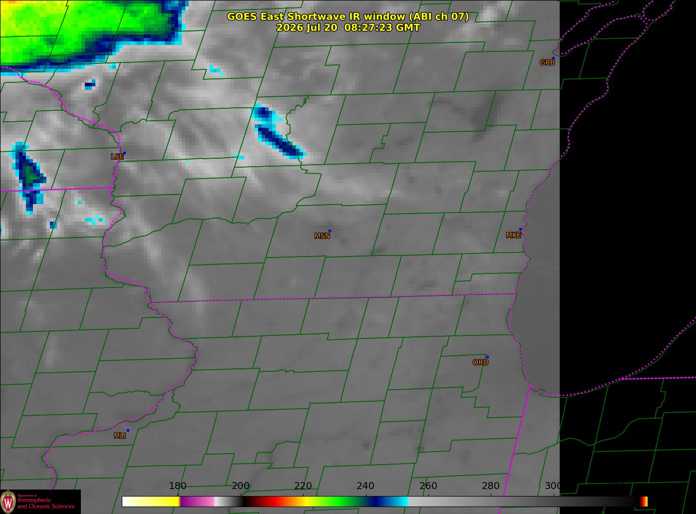Image resolution: width=696 pixels, height=514 pixels.
Task: Click the GRB station label
Action: pos(547,62)
